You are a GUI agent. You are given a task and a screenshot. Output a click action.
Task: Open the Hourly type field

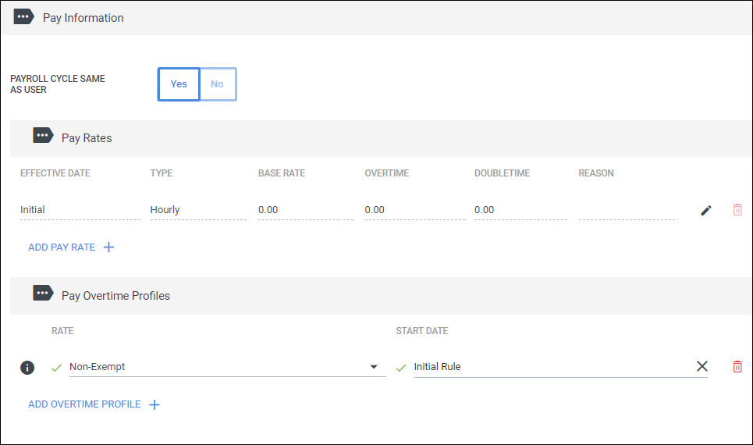198,210
